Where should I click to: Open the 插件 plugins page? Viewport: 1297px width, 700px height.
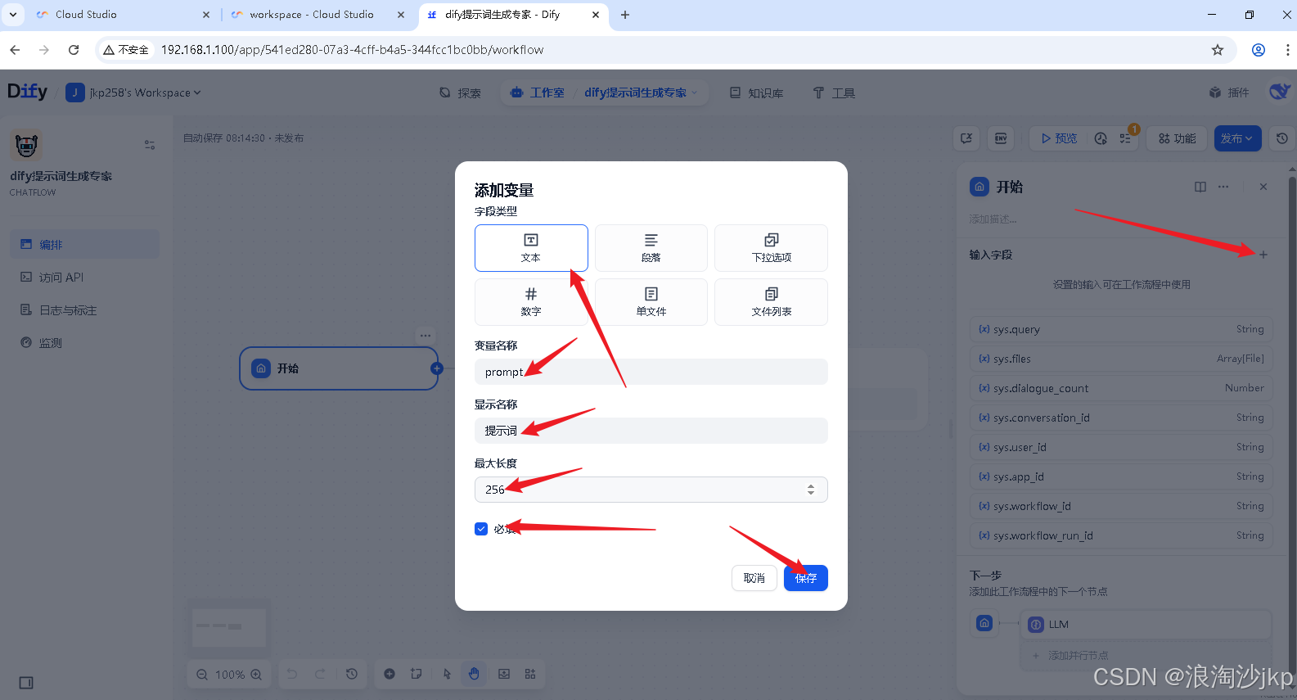1229,93
